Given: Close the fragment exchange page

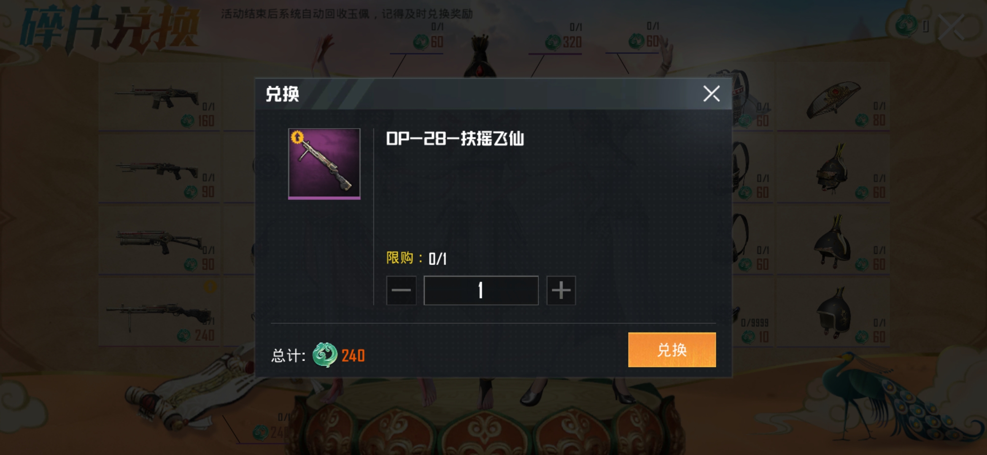Looking at the screenshot, I should [952, 27].
